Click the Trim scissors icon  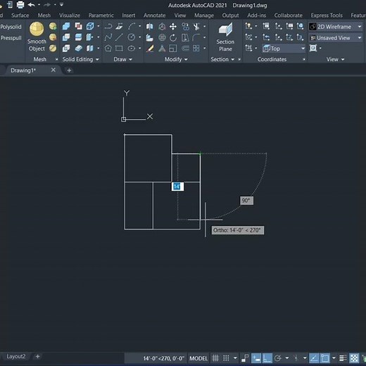pos(196,26)
